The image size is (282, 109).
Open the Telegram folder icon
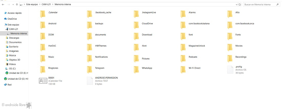[89, 70]
